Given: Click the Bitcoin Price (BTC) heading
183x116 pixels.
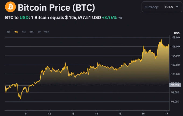Looking at the screenshot, I should tap(56, 8).
